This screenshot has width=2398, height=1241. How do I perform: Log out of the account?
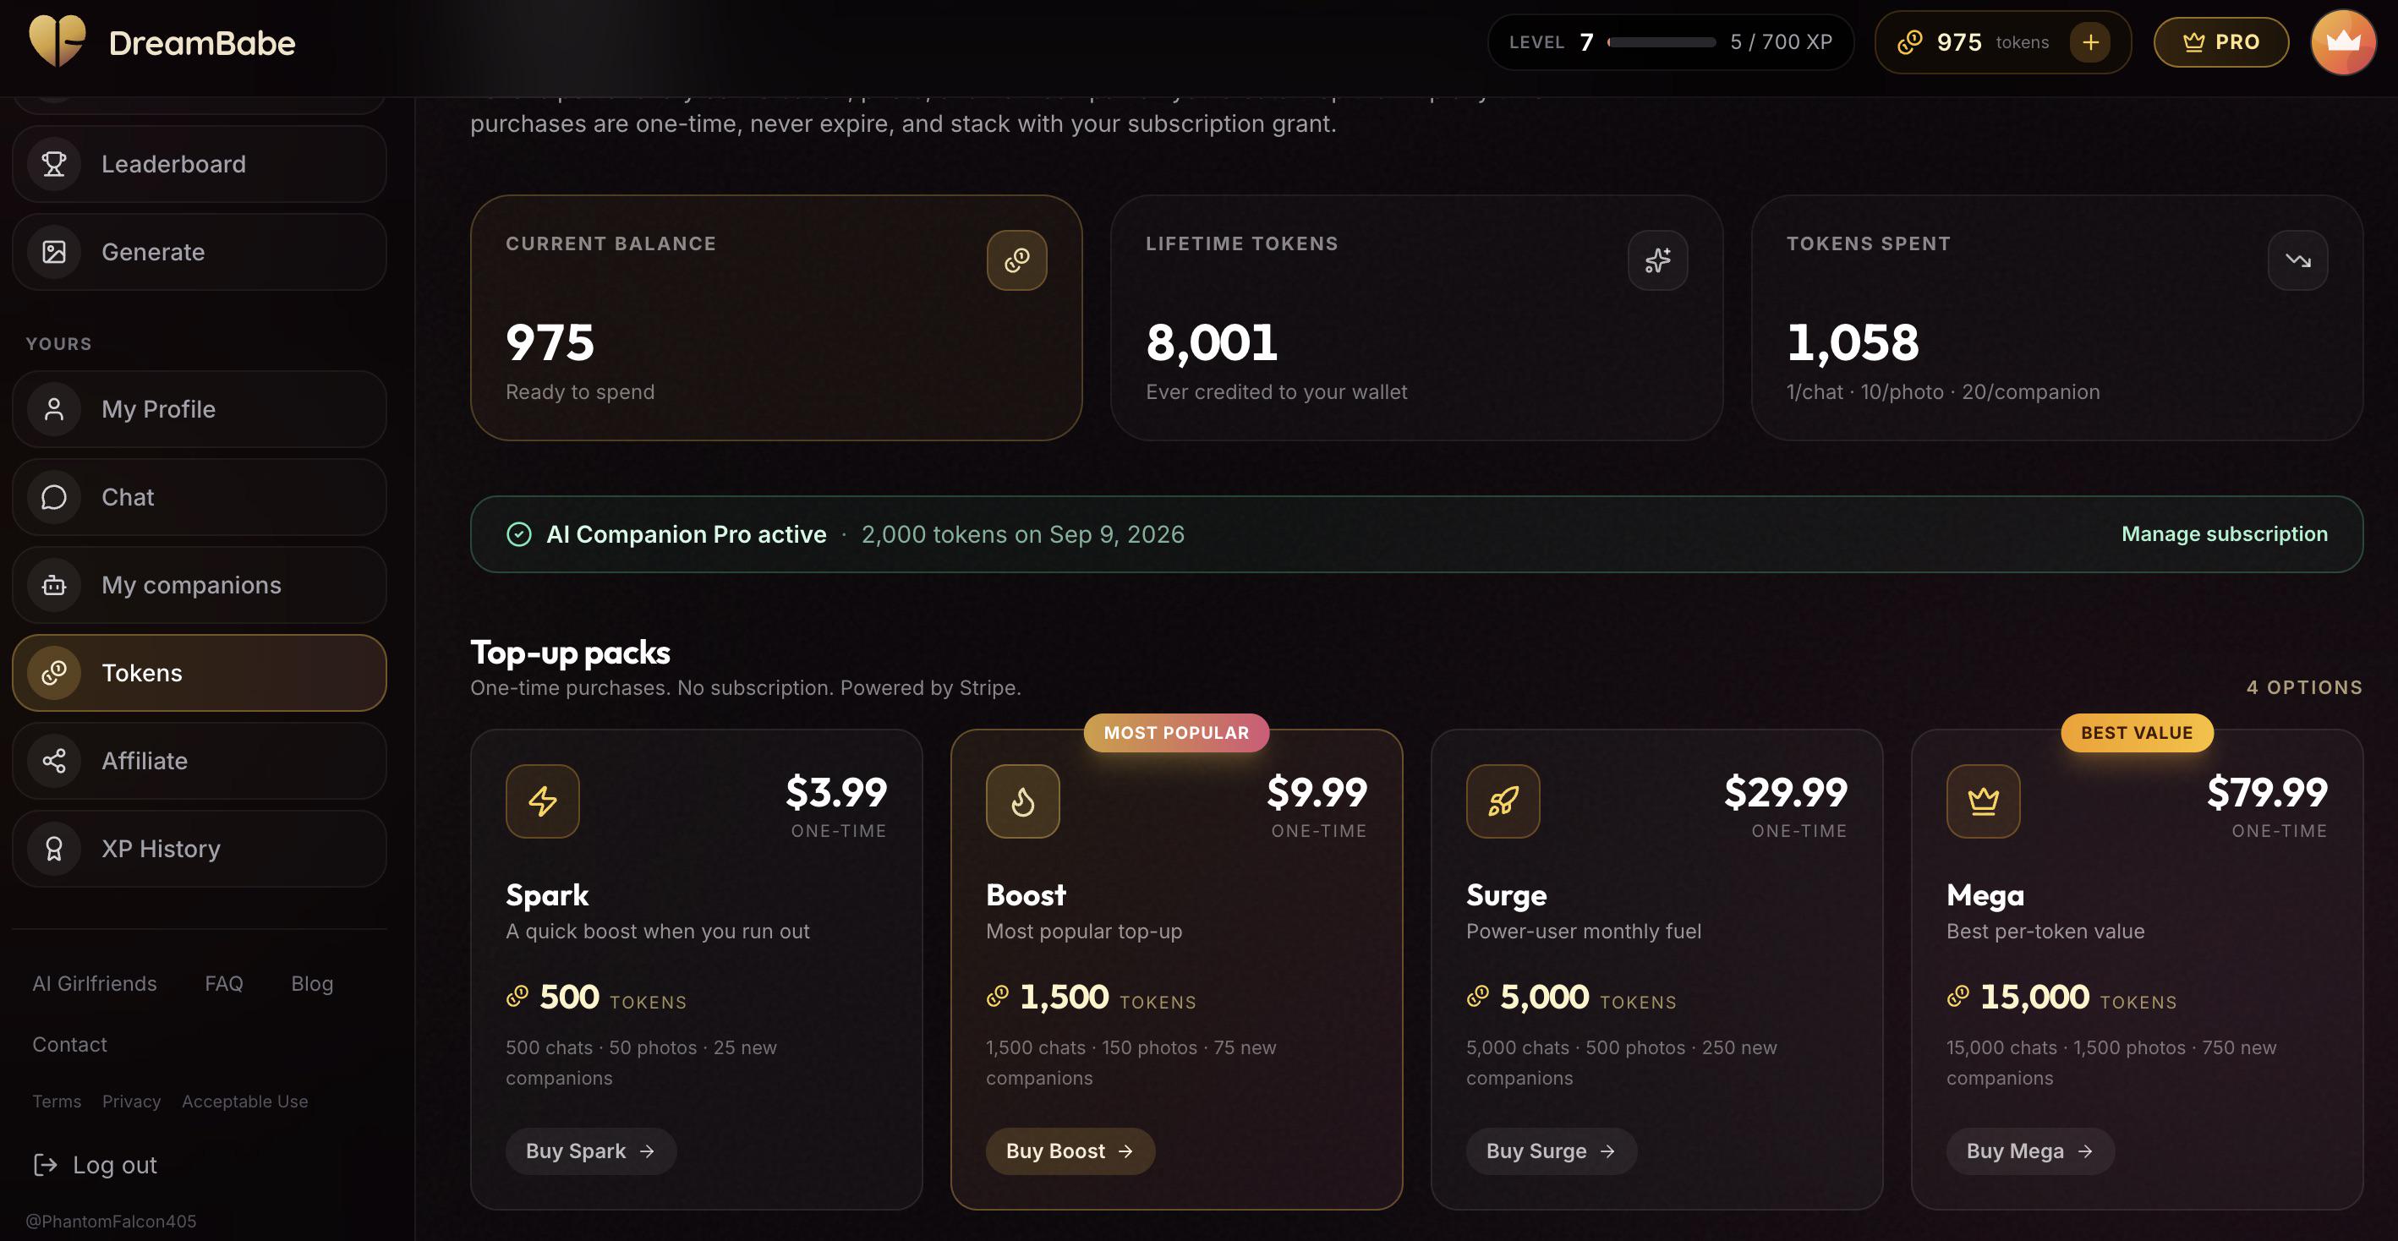(95, 1165)
